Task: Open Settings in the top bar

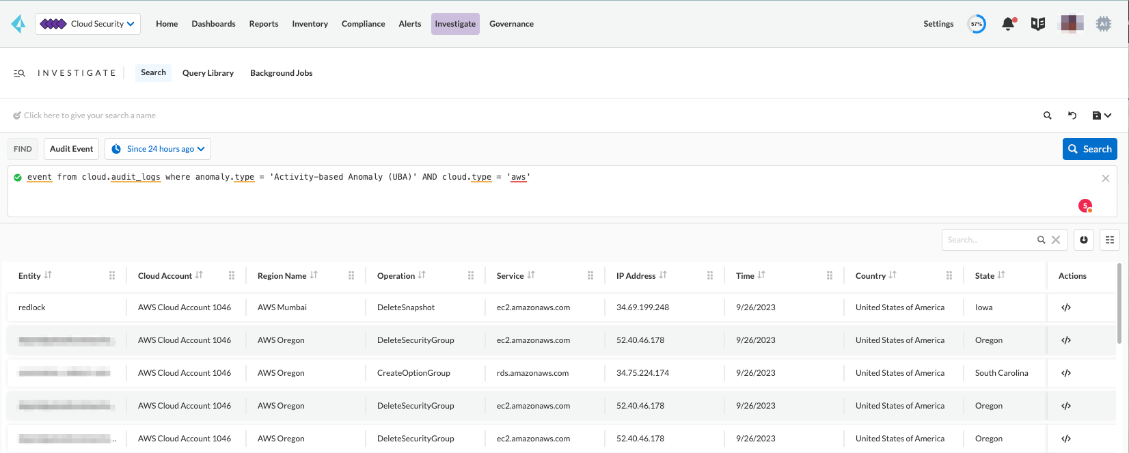Action: pyautogui.click(x=938, y=24)
